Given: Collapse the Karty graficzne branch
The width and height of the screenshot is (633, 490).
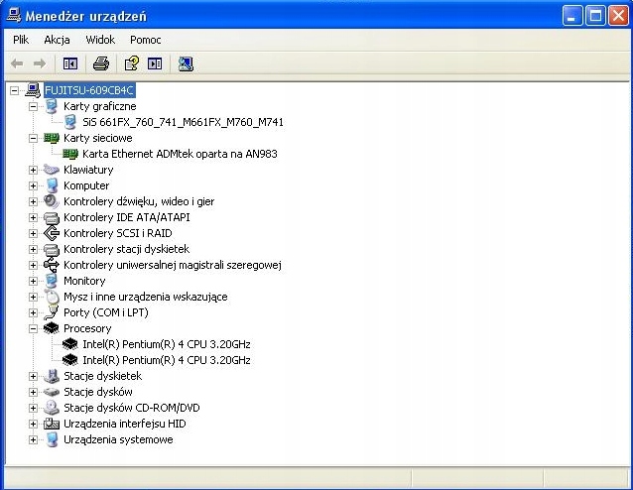Looking at the screenshot, I should pos(33,106).
